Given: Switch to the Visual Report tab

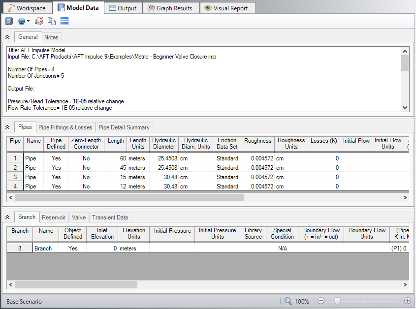Looking at the screenshot, I should [226, 8].
